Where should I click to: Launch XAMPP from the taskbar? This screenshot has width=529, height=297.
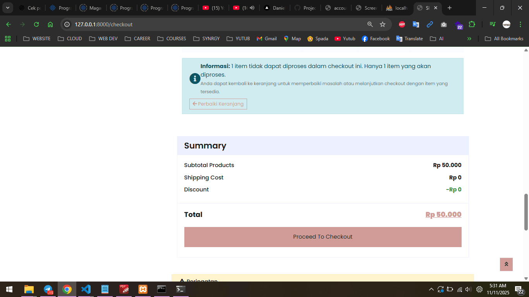tap(143, 289)
